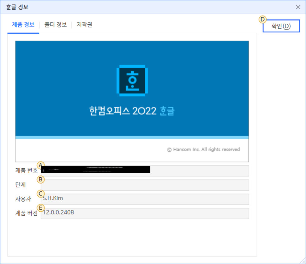Click the 한글 logo icon in banner
Viewport: 306px width, 264px height.
[132, 80]
